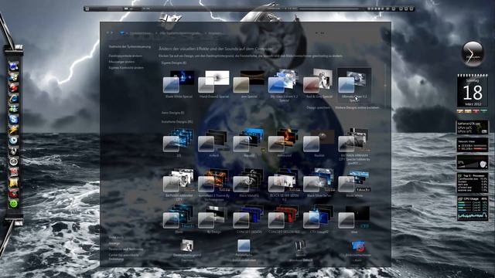
Task: Click the back arrow in the window header
Action: pos(108,32)
